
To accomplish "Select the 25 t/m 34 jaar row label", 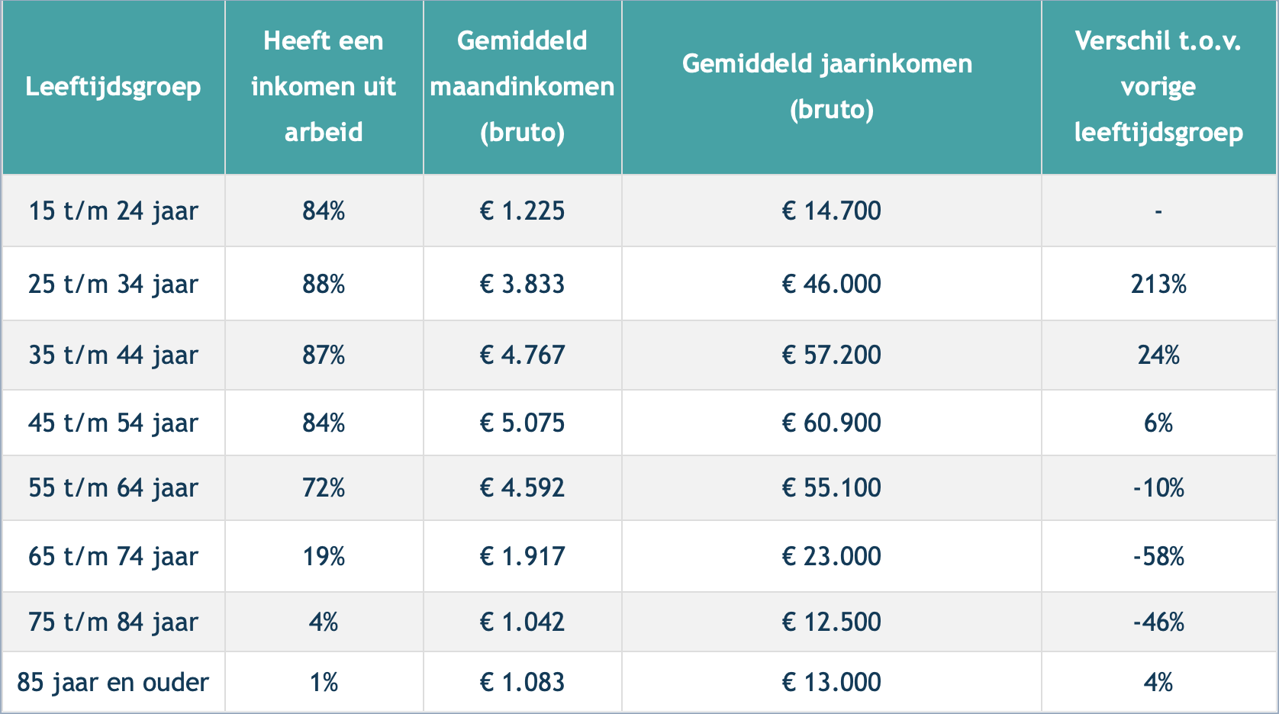I will 113,284.
